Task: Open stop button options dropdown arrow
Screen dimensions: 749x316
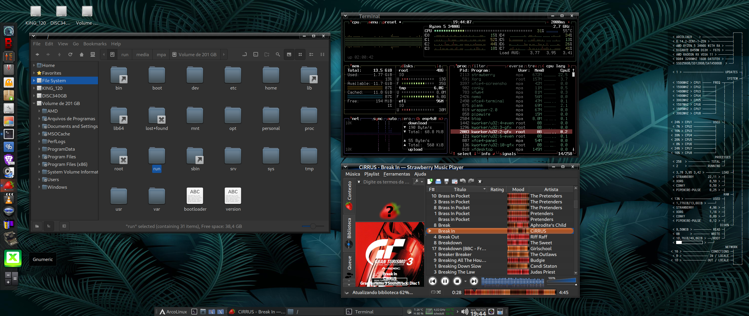Action: [x=465, y=281]
